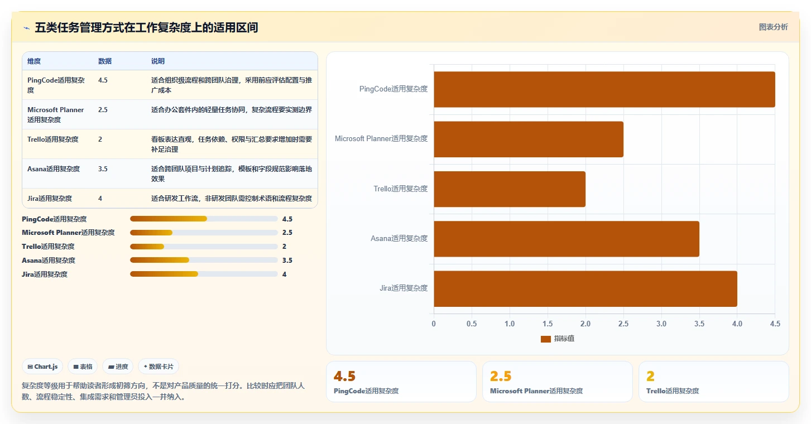811x424 pixels.
Task: Click the PingCode适用复杂度 table cell
Action: click(x=57, y=85)
